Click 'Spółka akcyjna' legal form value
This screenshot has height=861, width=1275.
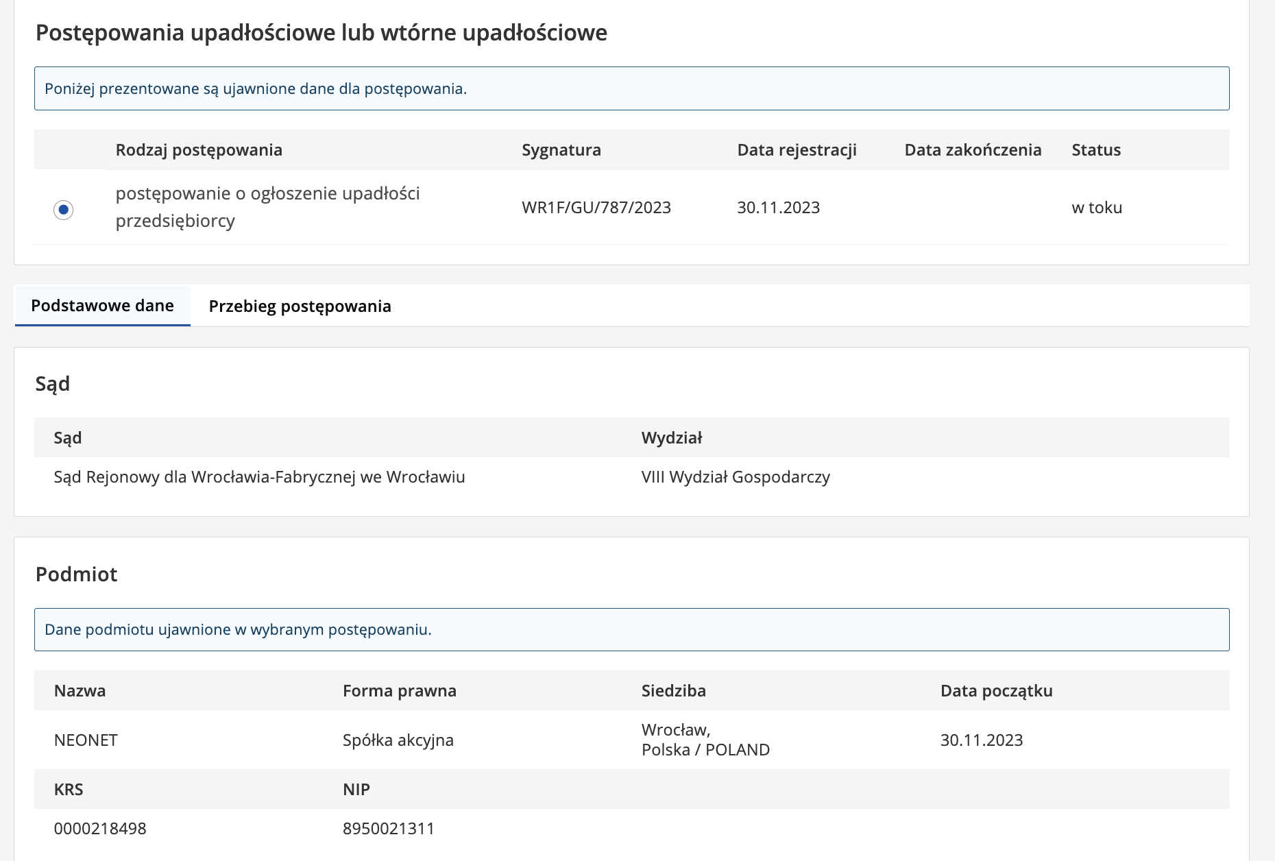click(x=398, y=740)
